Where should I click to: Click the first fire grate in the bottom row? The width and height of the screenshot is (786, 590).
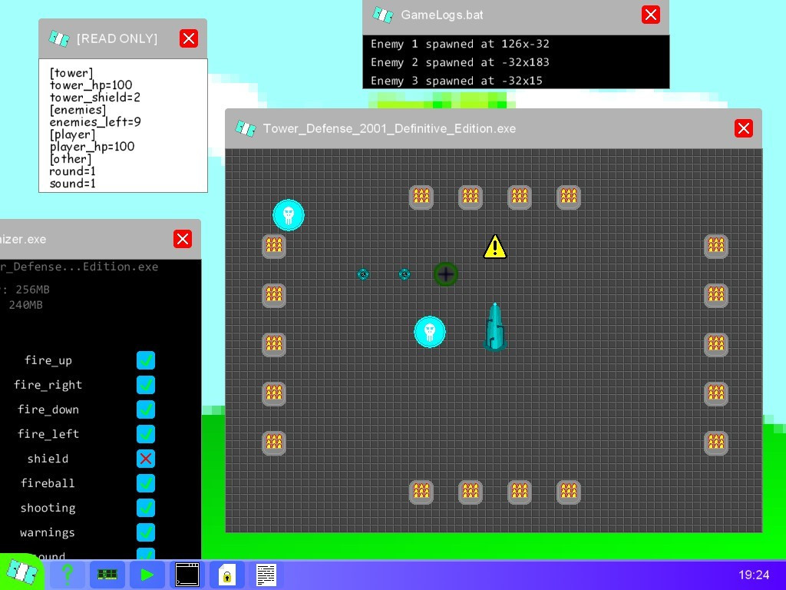[421, 492]
